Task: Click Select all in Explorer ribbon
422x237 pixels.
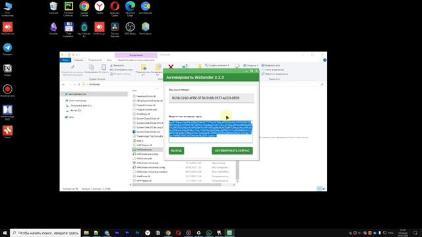Action: 271,65
